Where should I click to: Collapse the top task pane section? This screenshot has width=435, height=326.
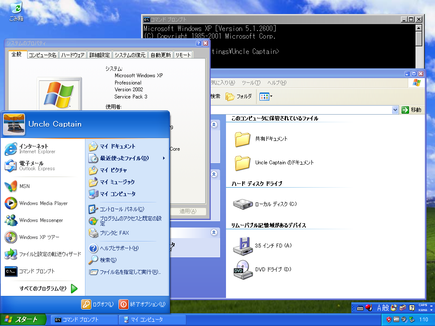[x=214, y=124]
